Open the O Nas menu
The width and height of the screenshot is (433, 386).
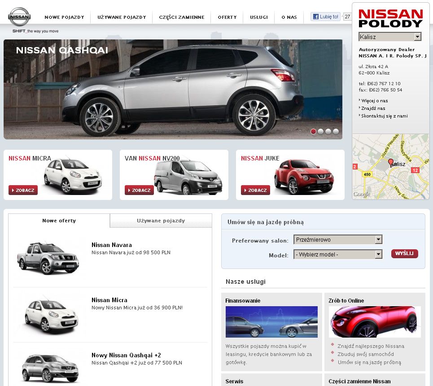coord(289,17)
